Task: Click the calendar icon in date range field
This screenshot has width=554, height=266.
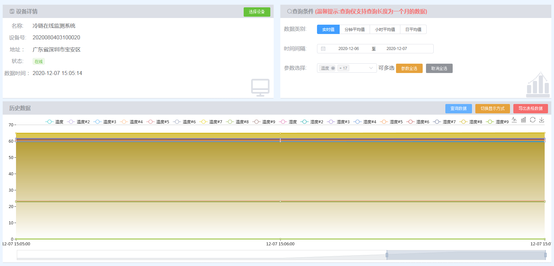Action: point(323,49)
